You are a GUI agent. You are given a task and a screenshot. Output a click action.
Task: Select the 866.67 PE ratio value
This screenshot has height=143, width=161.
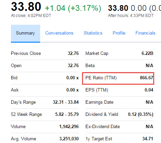[146, 78]
